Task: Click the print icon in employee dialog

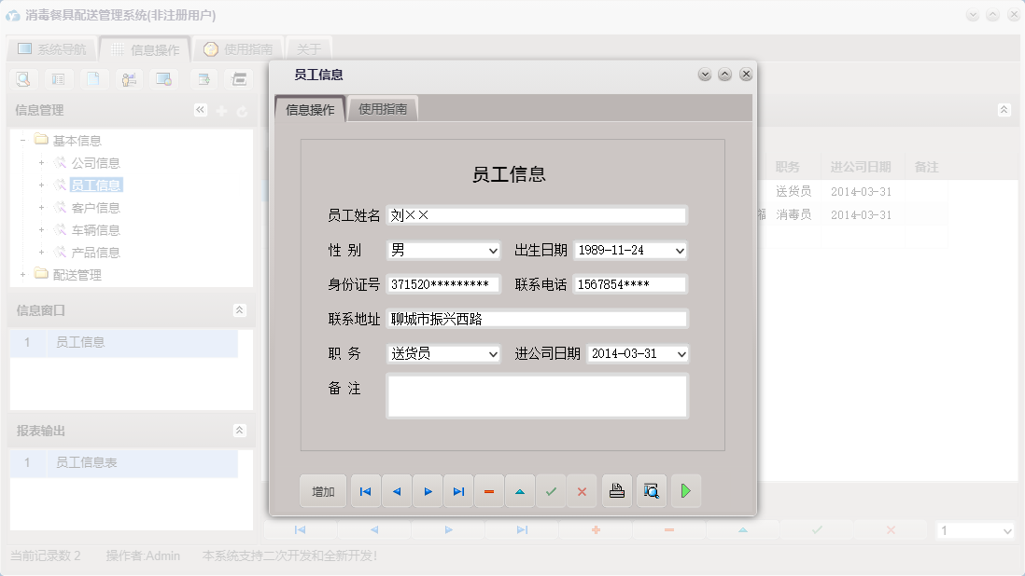Action: pos(616,491)
